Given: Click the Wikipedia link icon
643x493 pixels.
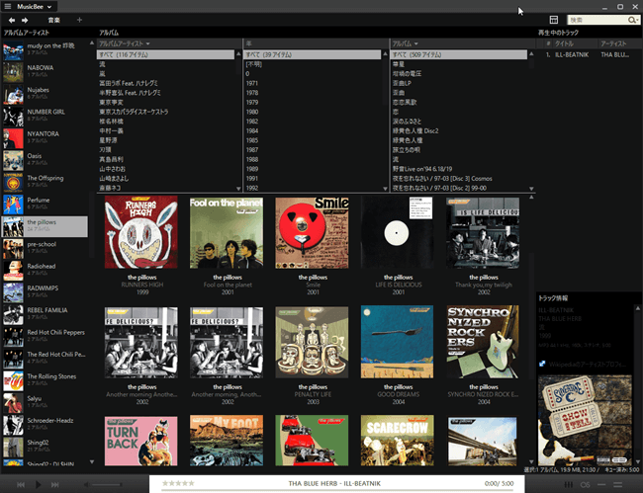Looking at the screenshot, I should pyautogui.click(x=542, y=364).
